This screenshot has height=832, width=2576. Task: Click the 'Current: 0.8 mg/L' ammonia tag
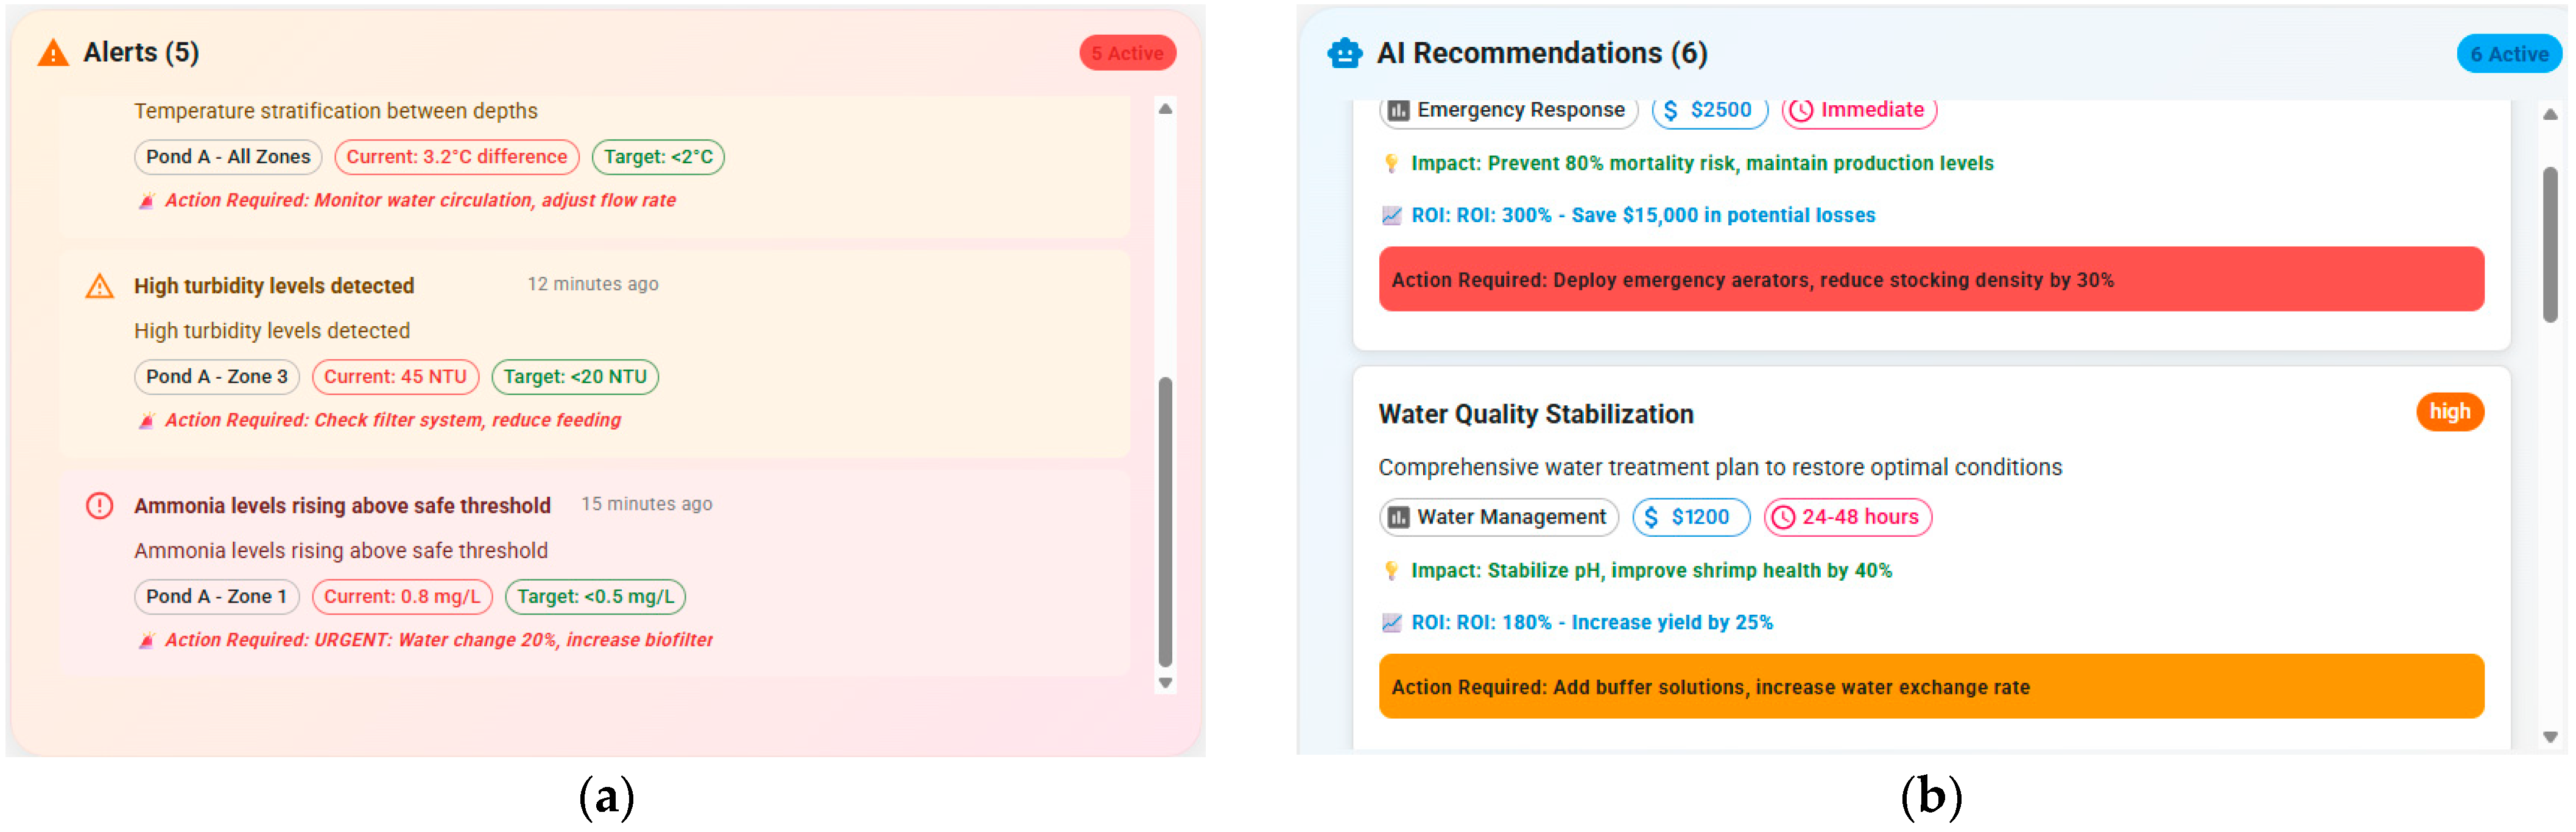pos(402,597)
